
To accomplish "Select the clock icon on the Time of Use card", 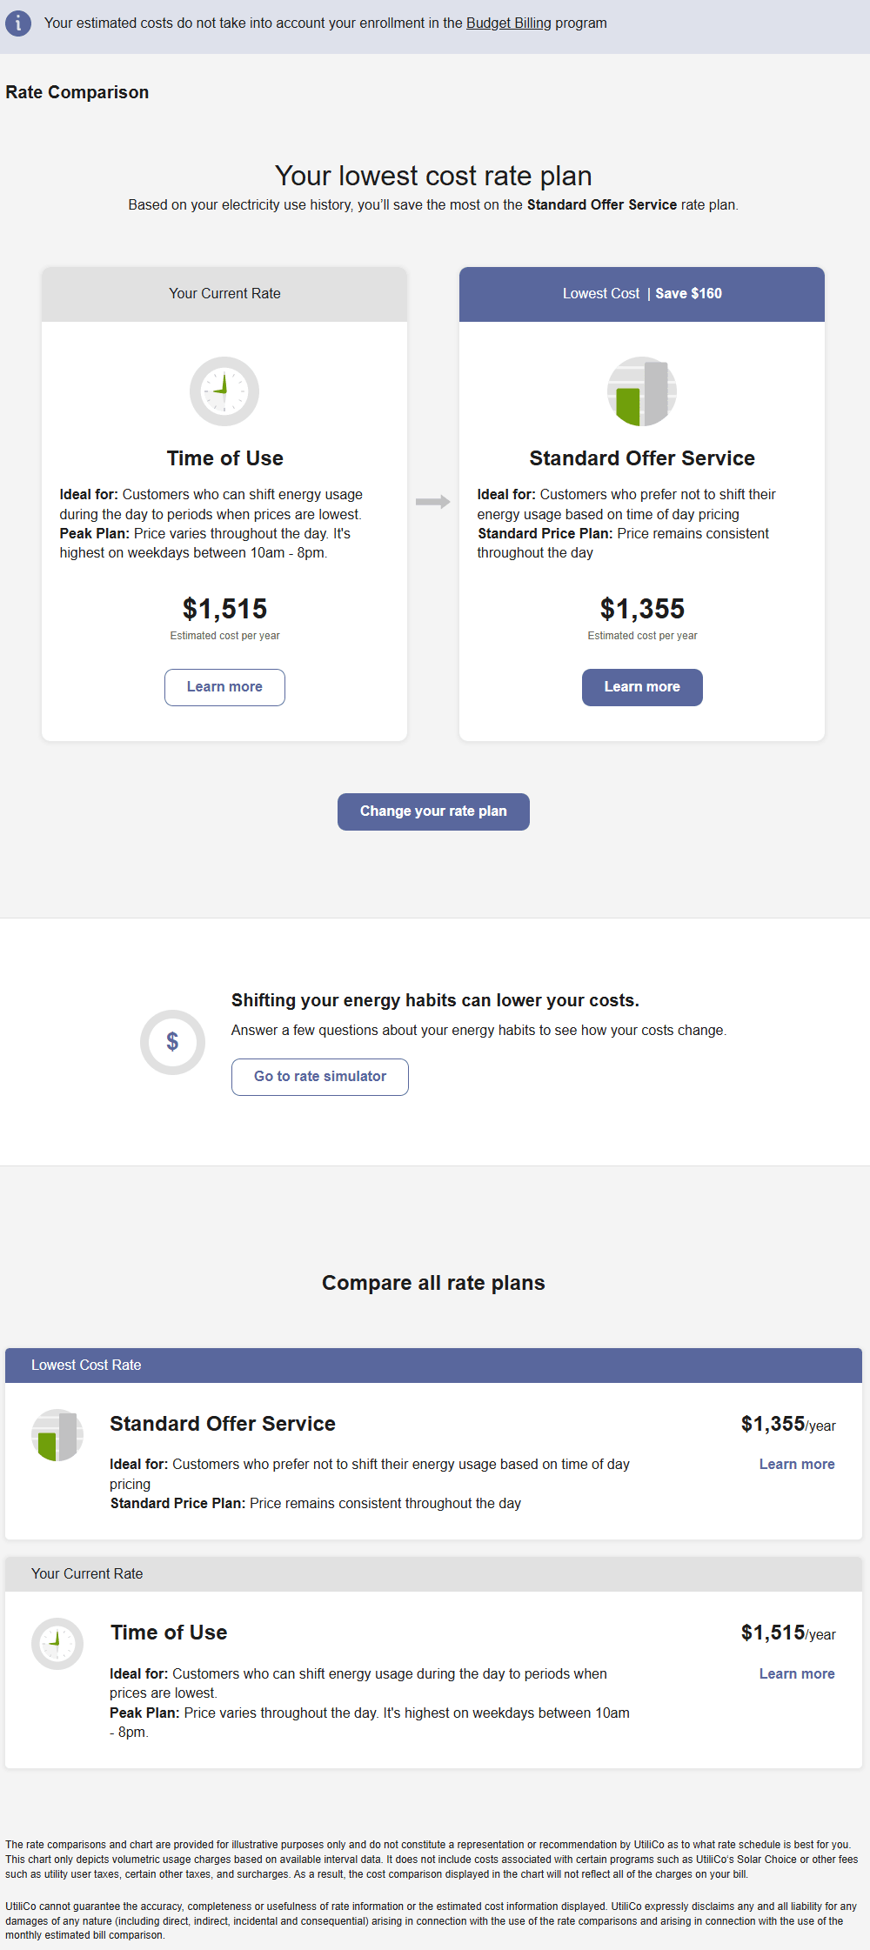I will coord(224,391).
